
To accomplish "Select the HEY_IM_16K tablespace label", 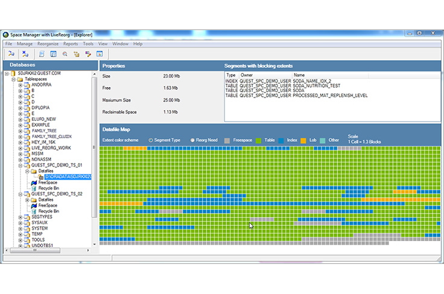I will tap(43, 142).
